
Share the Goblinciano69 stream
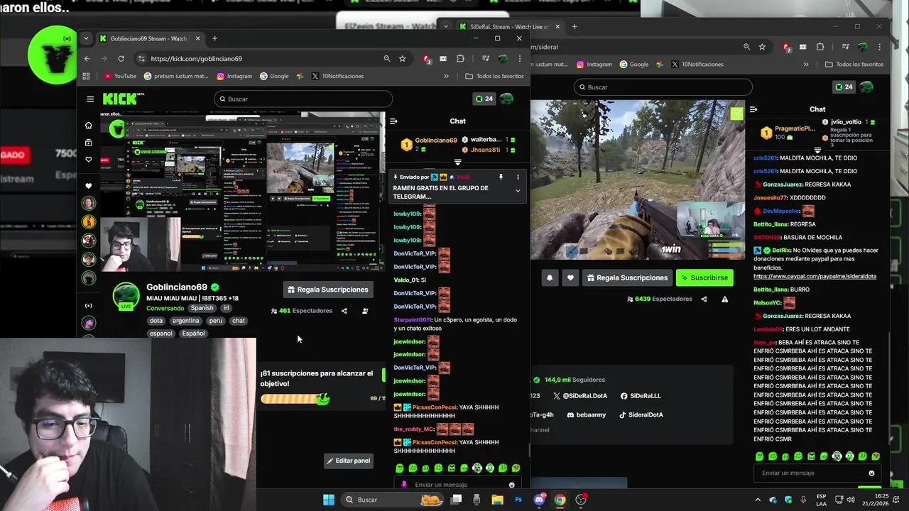[344, 311]
